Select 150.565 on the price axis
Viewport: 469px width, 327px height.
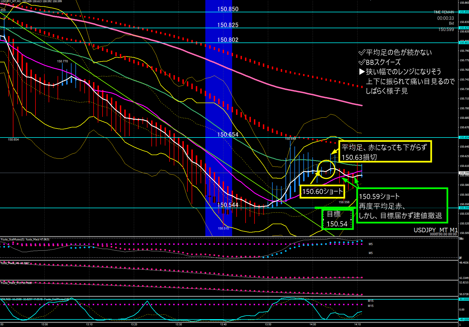tap(464, 195)
